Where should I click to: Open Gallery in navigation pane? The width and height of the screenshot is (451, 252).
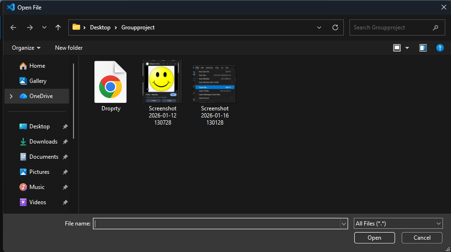38,81
